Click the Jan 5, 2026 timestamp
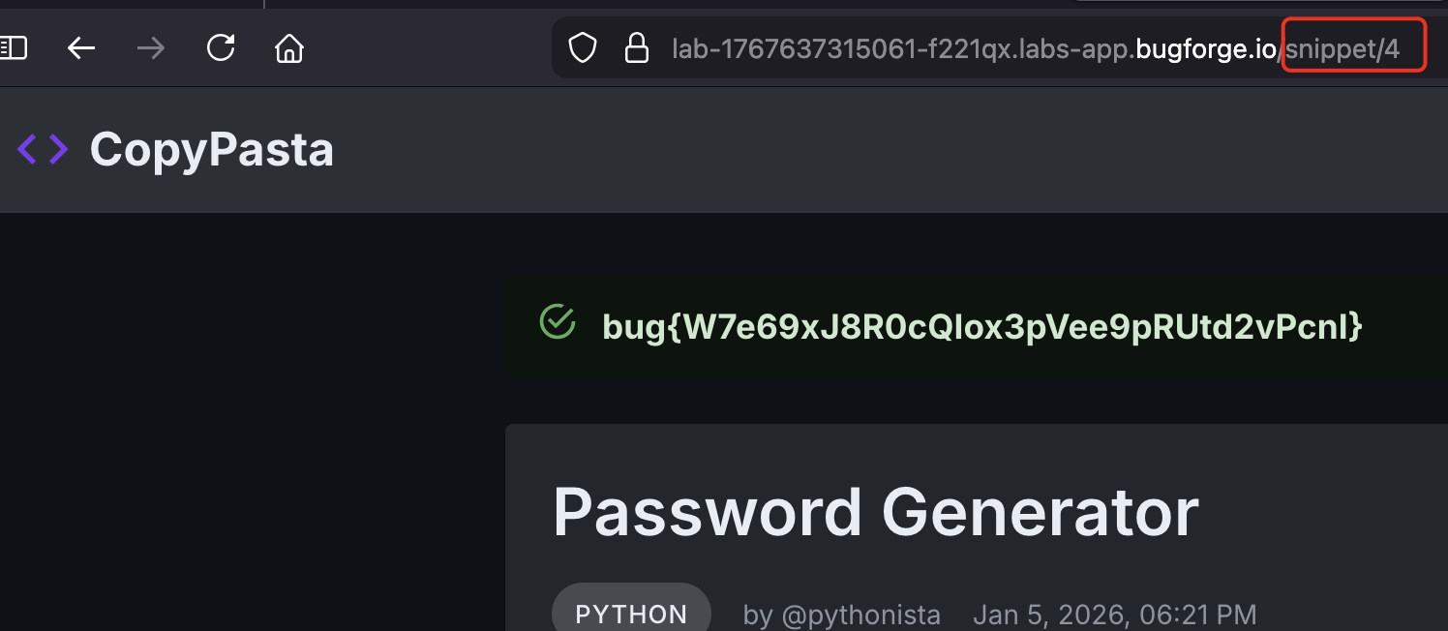Viewport: 1448px width, 631px height. 1114,615
